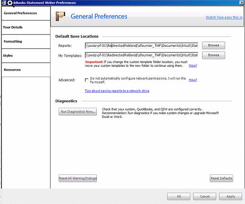Click the Apply button

tap(231, 196)
